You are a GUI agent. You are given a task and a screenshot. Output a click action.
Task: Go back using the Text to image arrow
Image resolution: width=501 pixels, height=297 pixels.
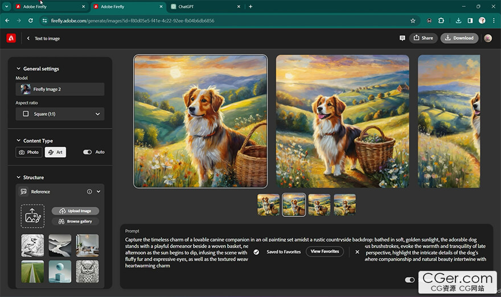coord(28,39)
